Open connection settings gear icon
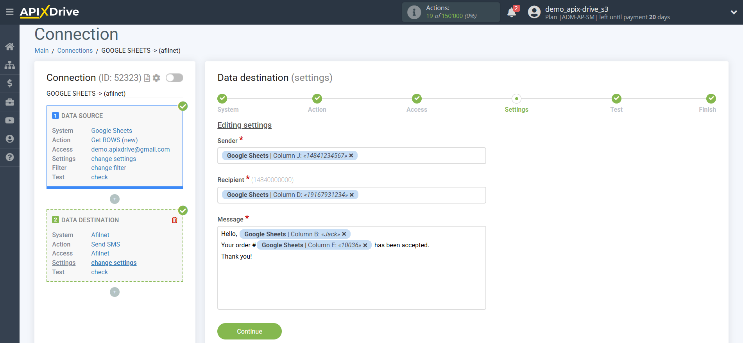Image resolution: width=743 pixels, height=343 pixels. [157, 78]
